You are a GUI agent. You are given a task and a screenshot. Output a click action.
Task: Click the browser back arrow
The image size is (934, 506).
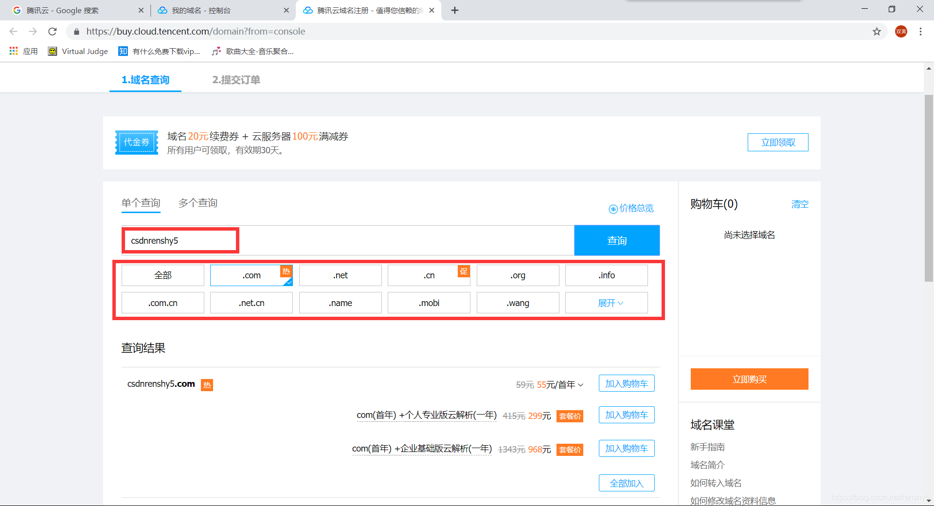click(x=13, y=31)
